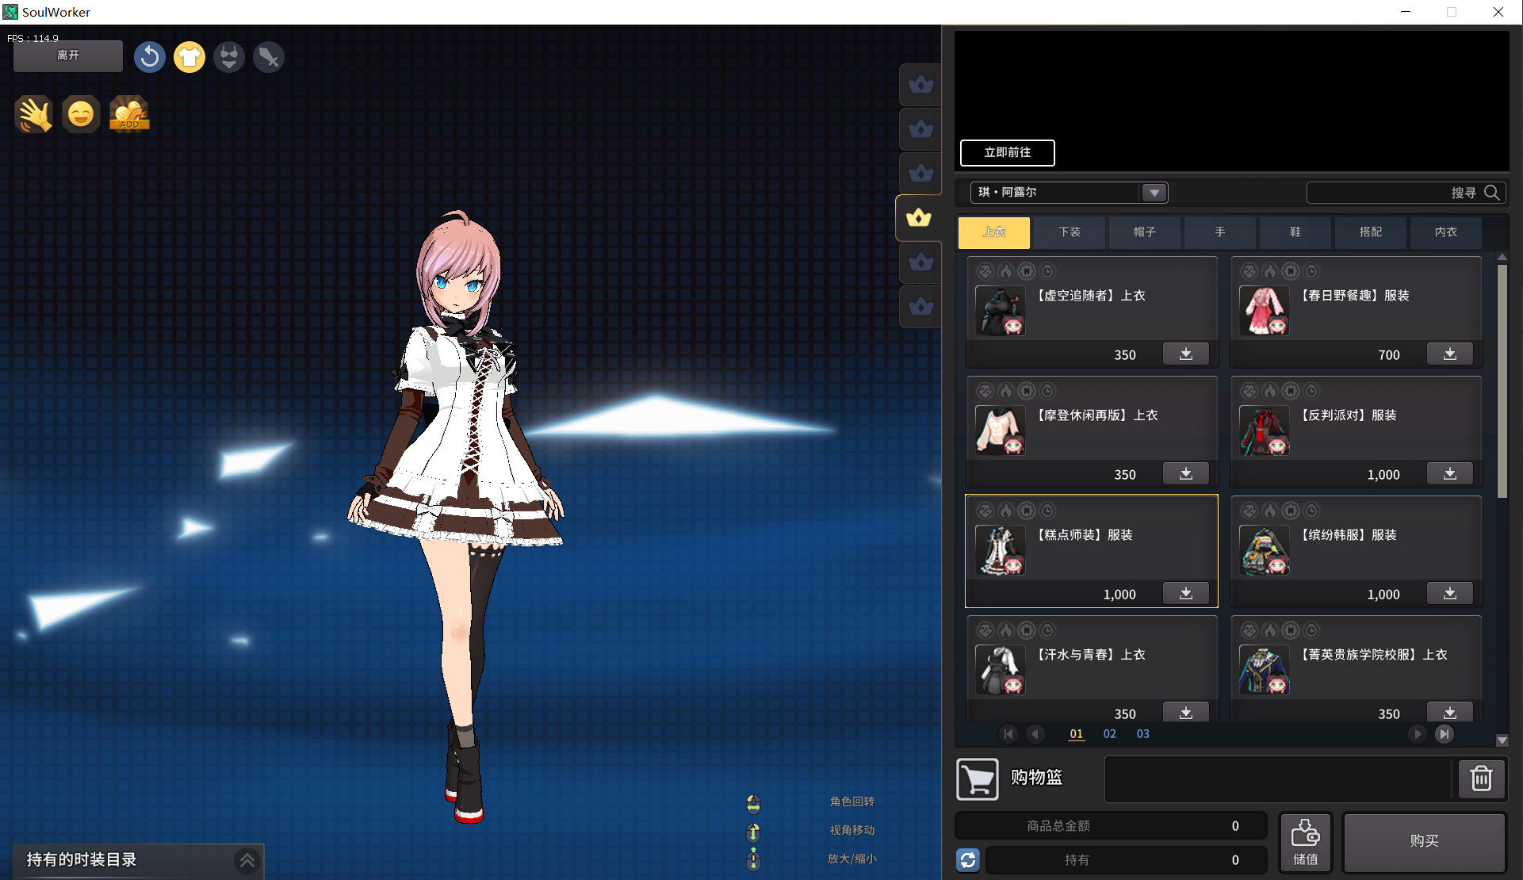This screenshot has width=1523, height=880.
Task: Switch to the 帽子 tab
Action: (x=1144, y=232)
